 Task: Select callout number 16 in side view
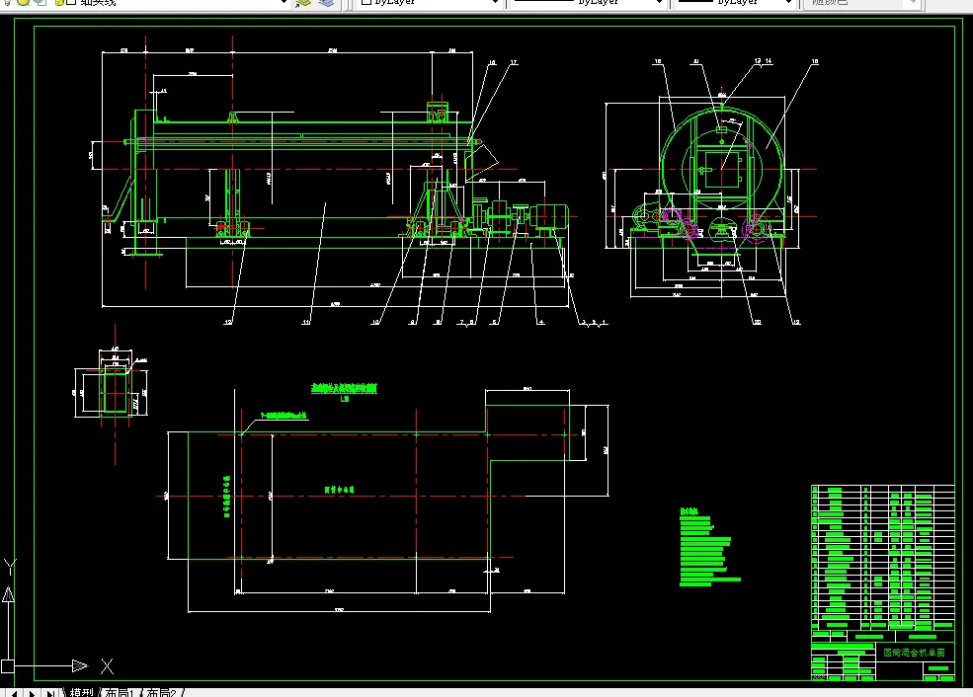pyautogui.click(x=492, y=62)
